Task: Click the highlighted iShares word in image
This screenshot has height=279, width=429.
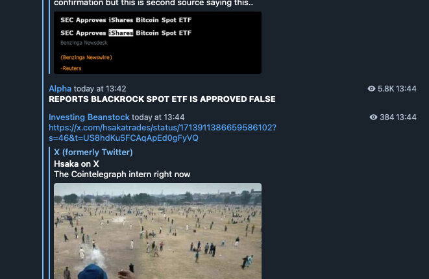Action: (121, 33)
